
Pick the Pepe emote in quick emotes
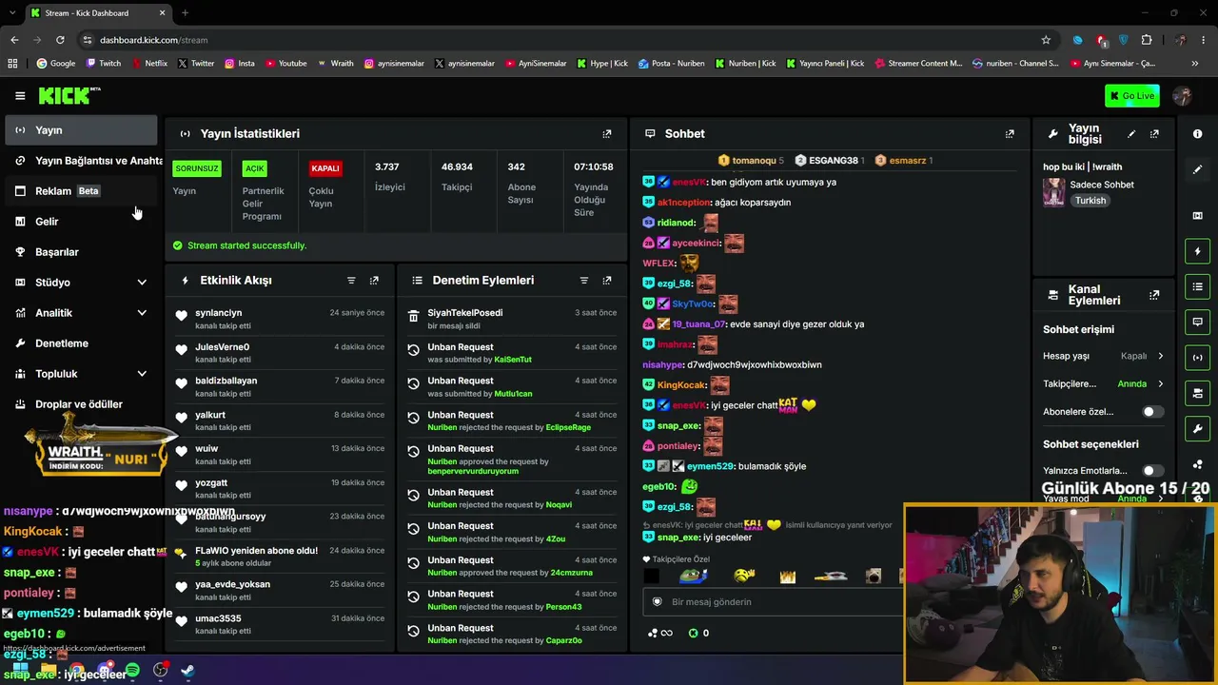(x=693, y=576)
